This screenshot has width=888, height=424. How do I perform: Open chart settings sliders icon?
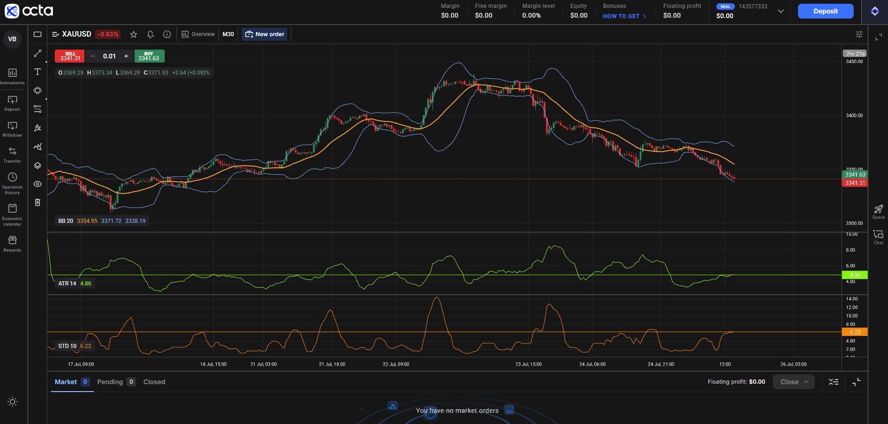point(859,34)
